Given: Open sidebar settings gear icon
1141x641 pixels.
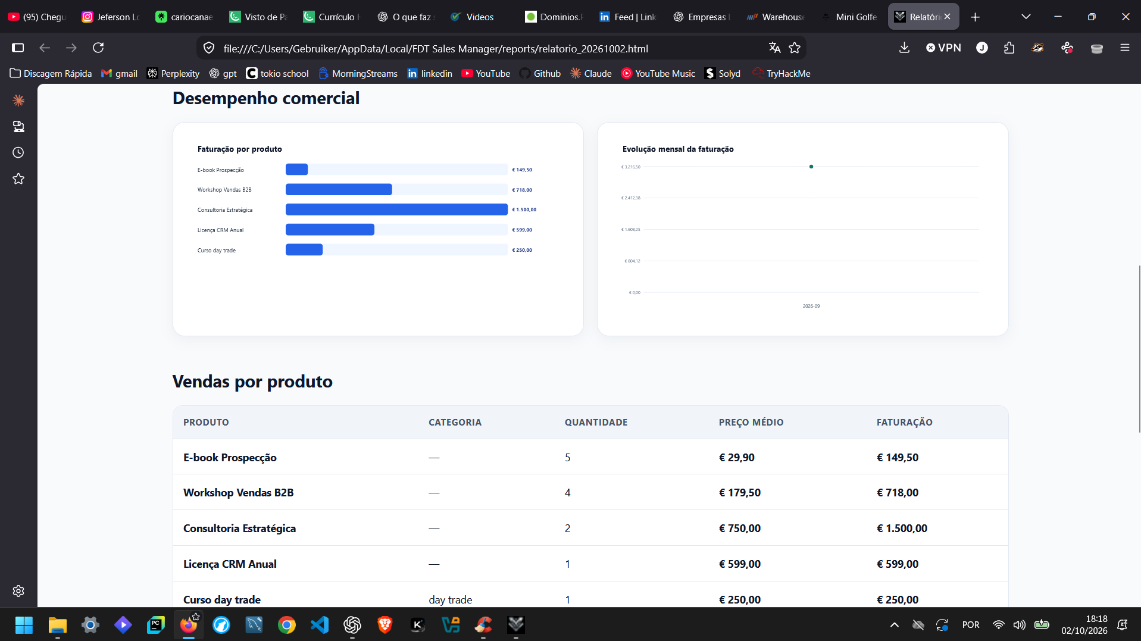Looking at the screenshot, I should pyautogui.click(x=18, y=590).
